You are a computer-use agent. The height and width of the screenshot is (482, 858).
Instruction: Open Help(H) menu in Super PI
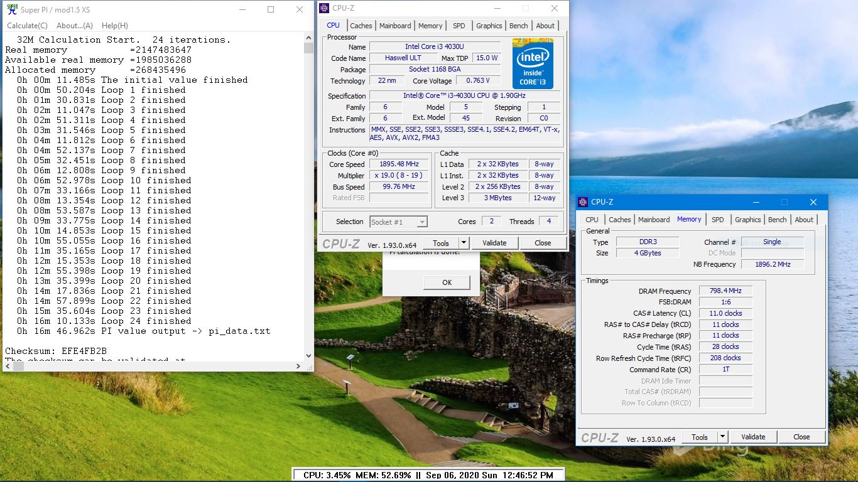[115, 26]
